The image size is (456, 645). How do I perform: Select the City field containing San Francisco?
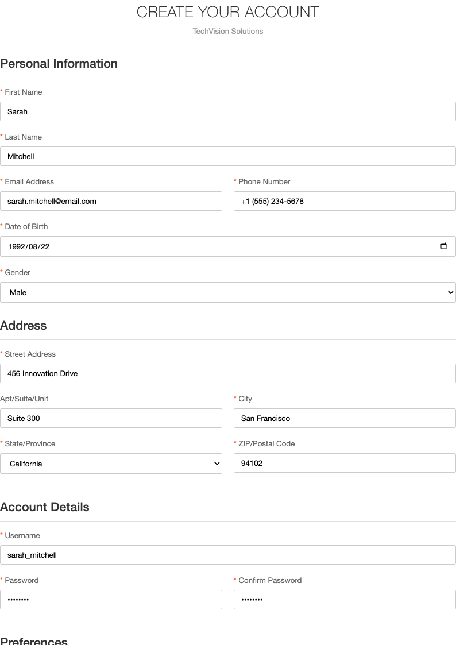(345, 418)
